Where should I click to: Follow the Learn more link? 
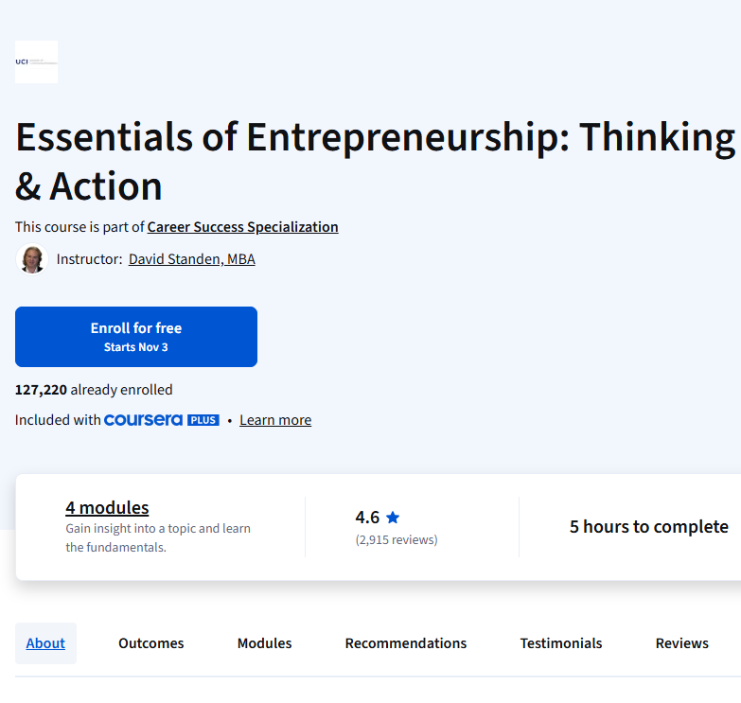(x=275, y=420)
